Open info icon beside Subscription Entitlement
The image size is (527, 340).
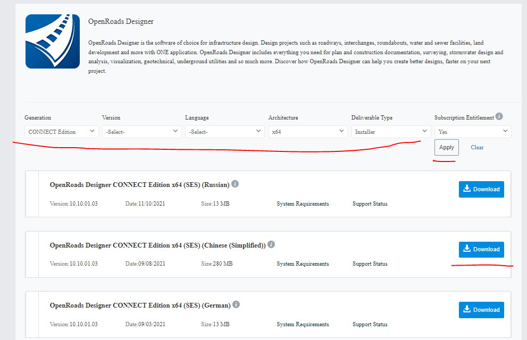pyautogui.click(x=499, y=116)
